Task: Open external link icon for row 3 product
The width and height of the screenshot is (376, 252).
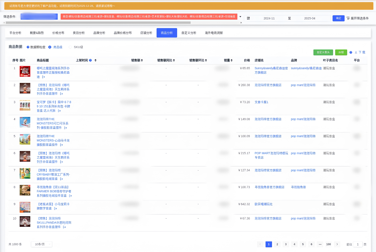Action: point(59,111)
